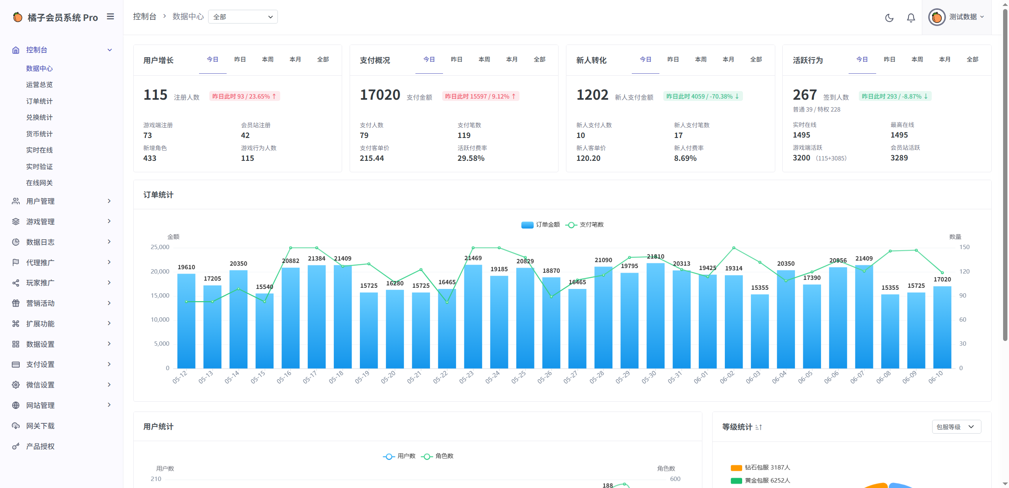Screen dimensions: 1009x488
Task: Toggle the sidebar with the hamburger menu icon
Action: coord(110,17)
